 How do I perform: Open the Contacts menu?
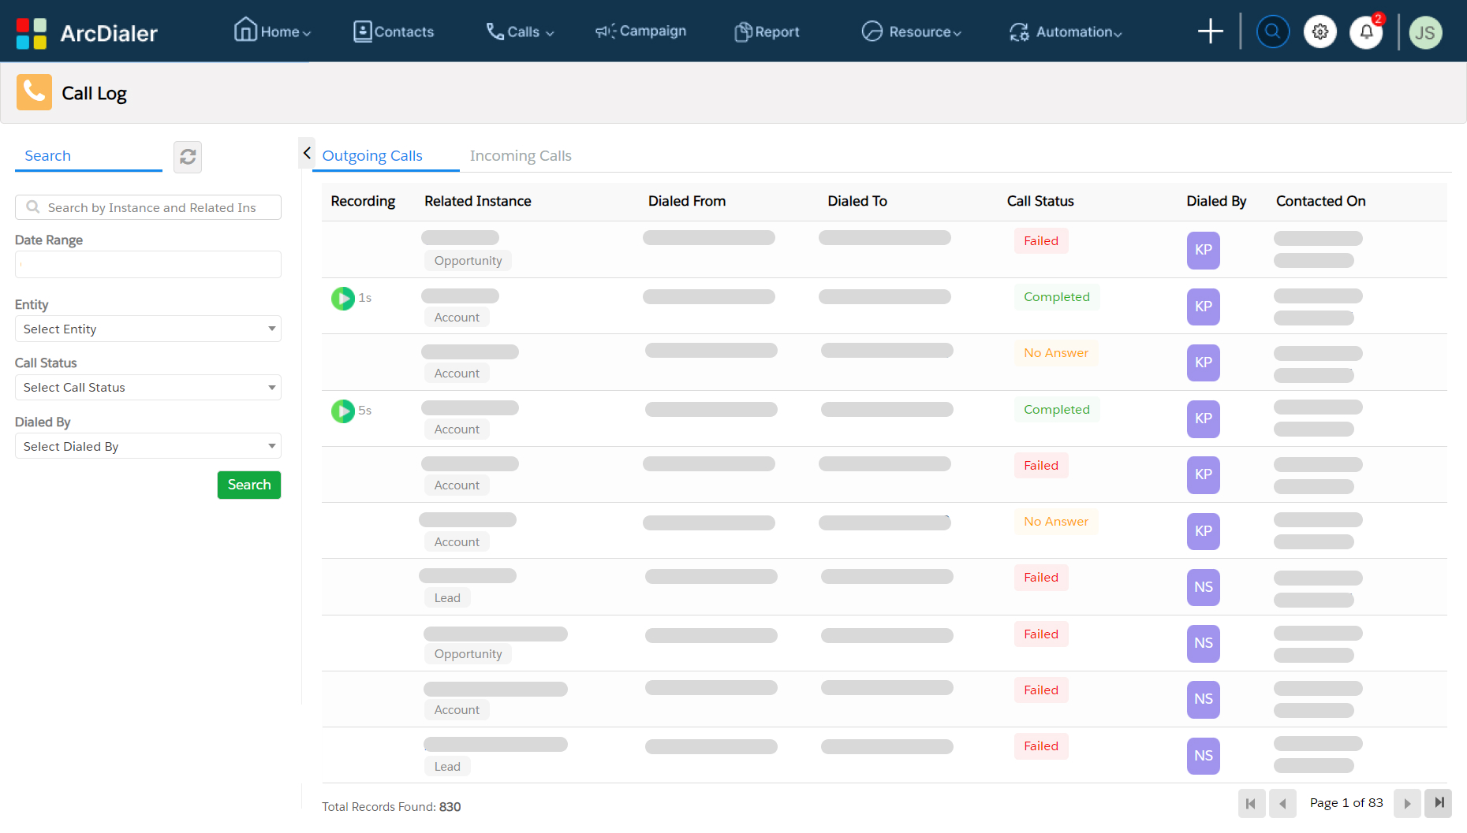pos(393,32)
